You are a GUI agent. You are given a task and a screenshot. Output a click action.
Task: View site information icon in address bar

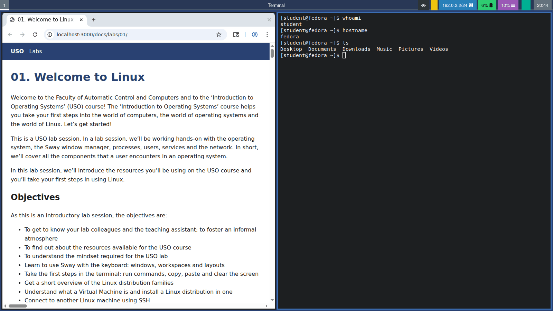coord(50,35)
